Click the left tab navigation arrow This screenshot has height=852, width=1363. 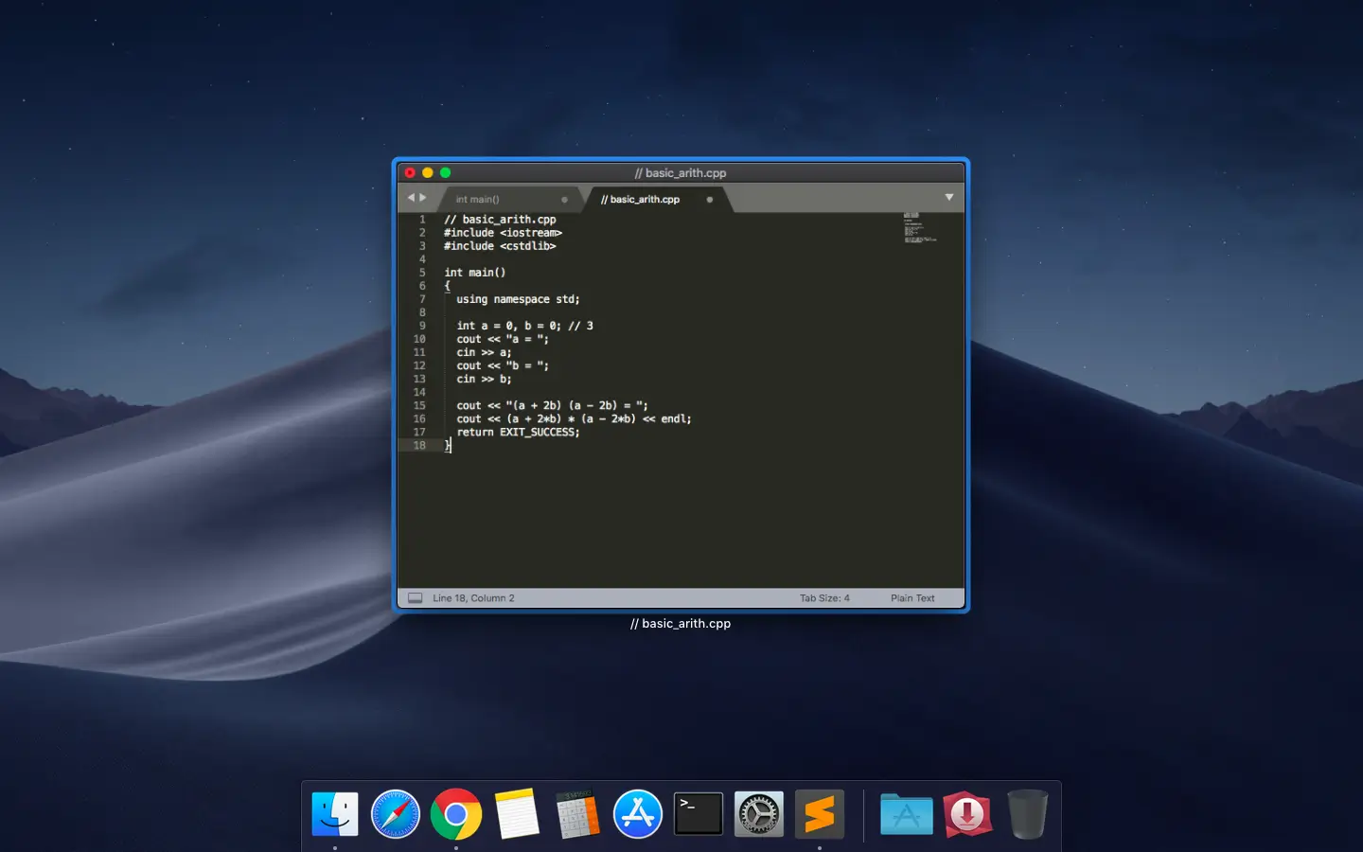(411, 198)
